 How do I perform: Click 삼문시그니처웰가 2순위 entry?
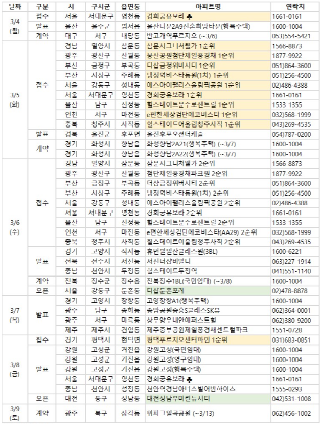click(x=180, y=163)
